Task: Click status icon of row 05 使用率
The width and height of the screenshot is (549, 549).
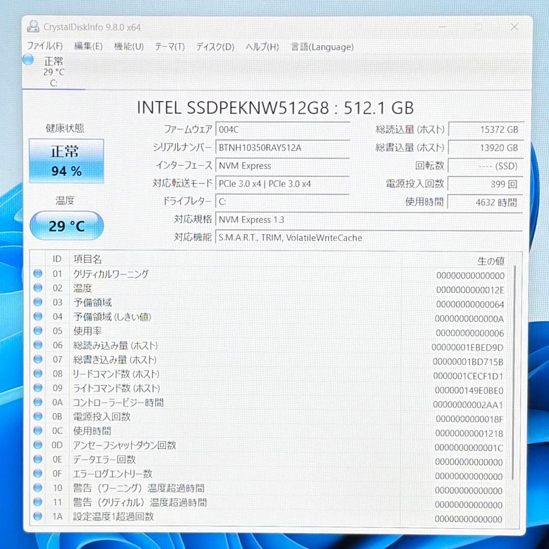Action: pyautogui.click(x=38, y=330)
